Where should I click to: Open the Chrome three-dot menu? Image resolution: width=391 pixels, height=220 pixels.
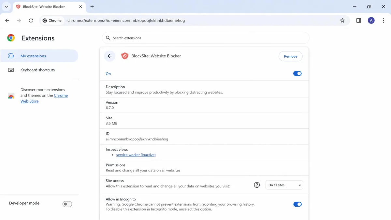(x=383, y=21)
